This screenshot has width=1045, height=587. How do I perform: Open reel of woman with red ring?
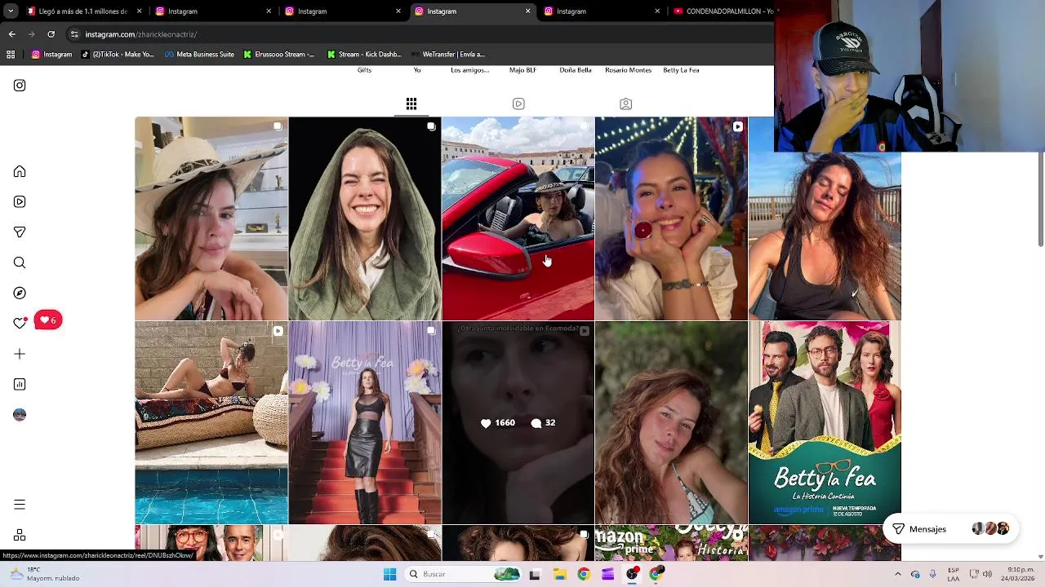(671, 218)
